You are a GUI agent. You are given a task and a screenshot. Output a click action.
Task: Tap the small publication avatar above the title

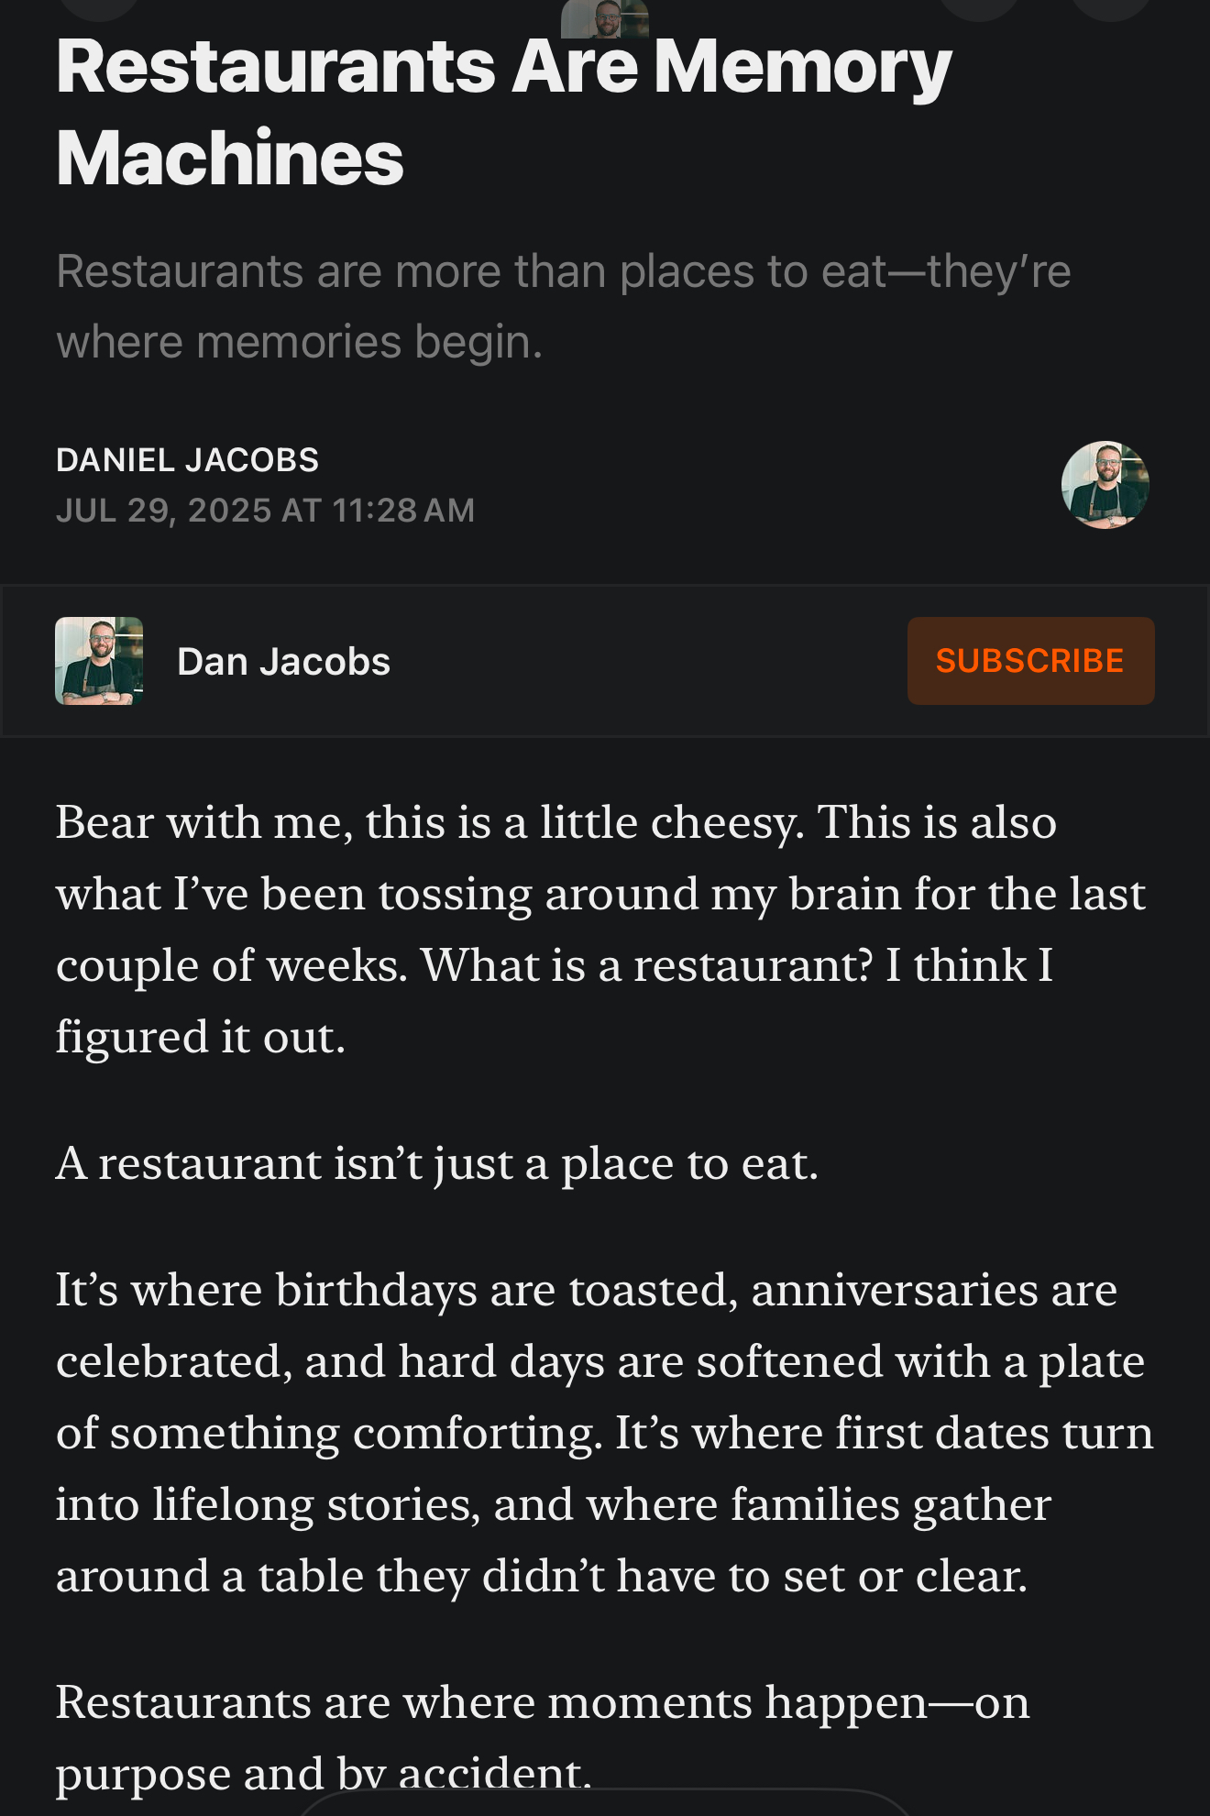click(605, 17)
